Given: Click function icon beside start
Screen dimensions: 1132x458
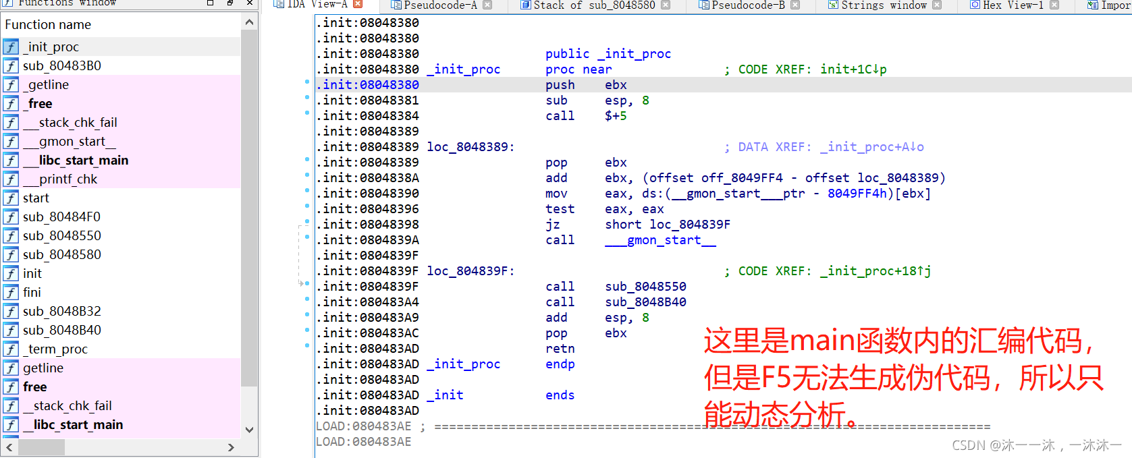Looking at the screenshot, I should click(x=11, y=198).
